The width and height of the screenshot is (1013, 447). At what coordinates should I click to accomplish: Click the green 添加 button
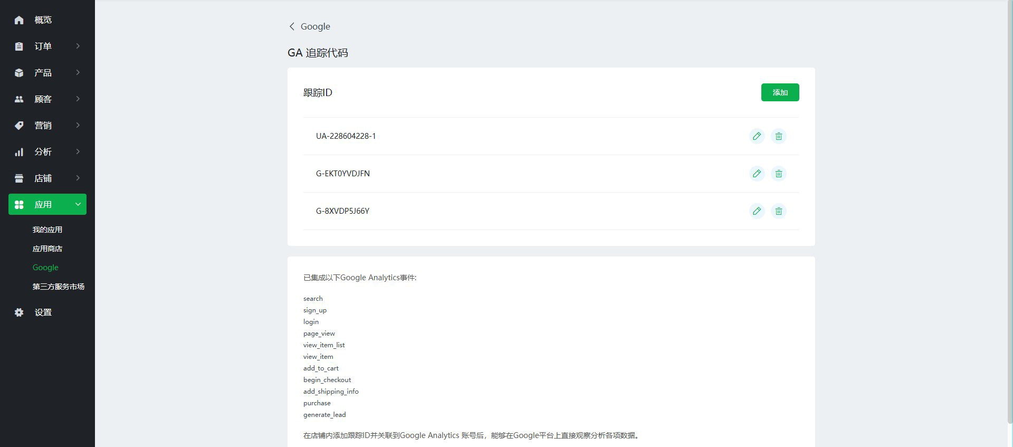(x=780, y=92)
